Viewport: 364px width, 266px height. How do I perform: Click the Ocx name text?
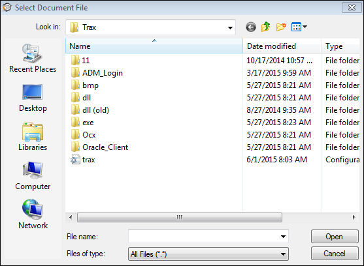pyautogui.click(x=89, y=135)
